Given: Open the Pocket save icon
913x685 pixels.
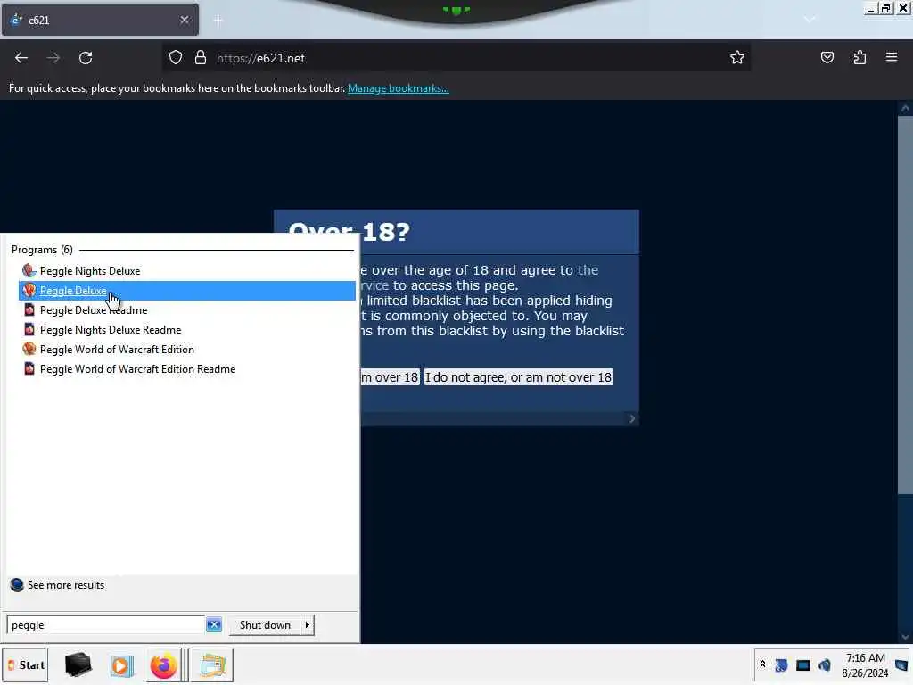Looking at the screenshot, I should tap(827, 58).
